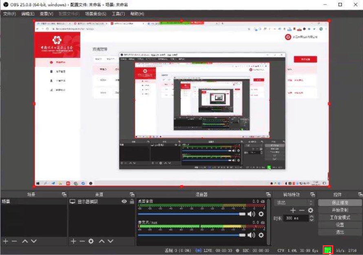Open the 文件(F) menu
The height and width of the screenshot is (255, 363).
(9, 14)
